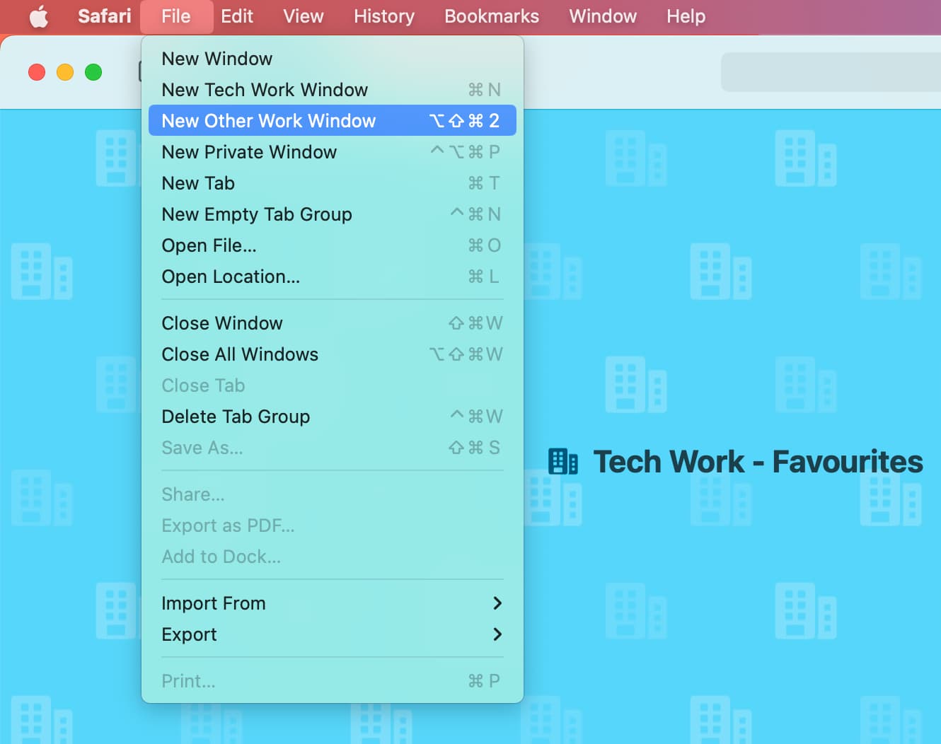Expand the Import From submenu arrow
Image resolution: width=941 pixels, height=744 pixels.
coord(497,603)
